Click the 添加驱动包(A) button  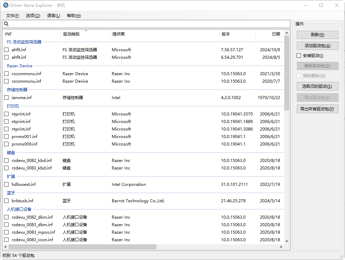click(317, 46)
